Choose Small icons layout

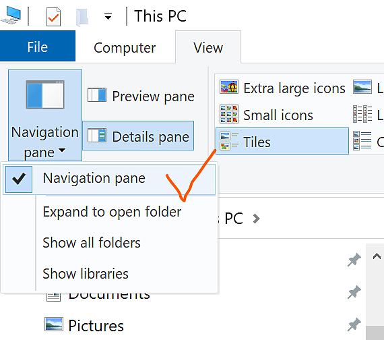(267, 115)
